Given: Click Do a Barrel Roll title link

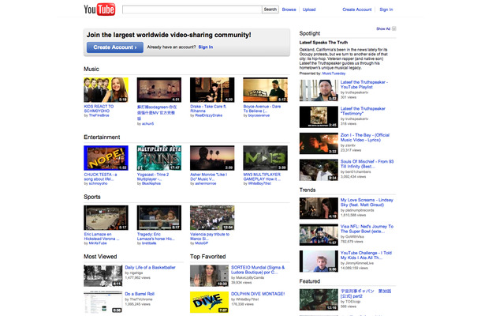Looking at the screenshot, I should click(x=140, y=294).
